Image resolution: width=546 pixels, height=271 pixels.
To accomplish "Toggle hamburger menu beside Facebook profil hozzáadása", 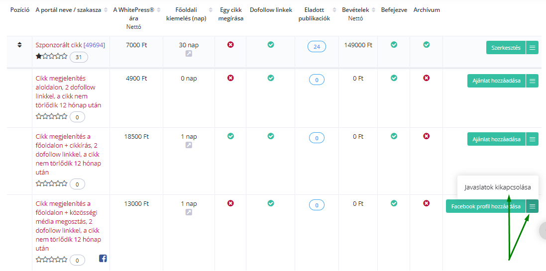I will click(532, 206).
